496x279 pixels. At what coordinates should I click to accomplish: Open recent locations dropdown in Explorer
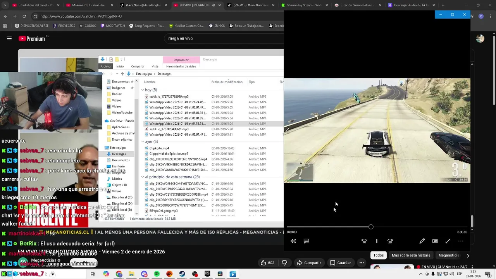[117, 74]
